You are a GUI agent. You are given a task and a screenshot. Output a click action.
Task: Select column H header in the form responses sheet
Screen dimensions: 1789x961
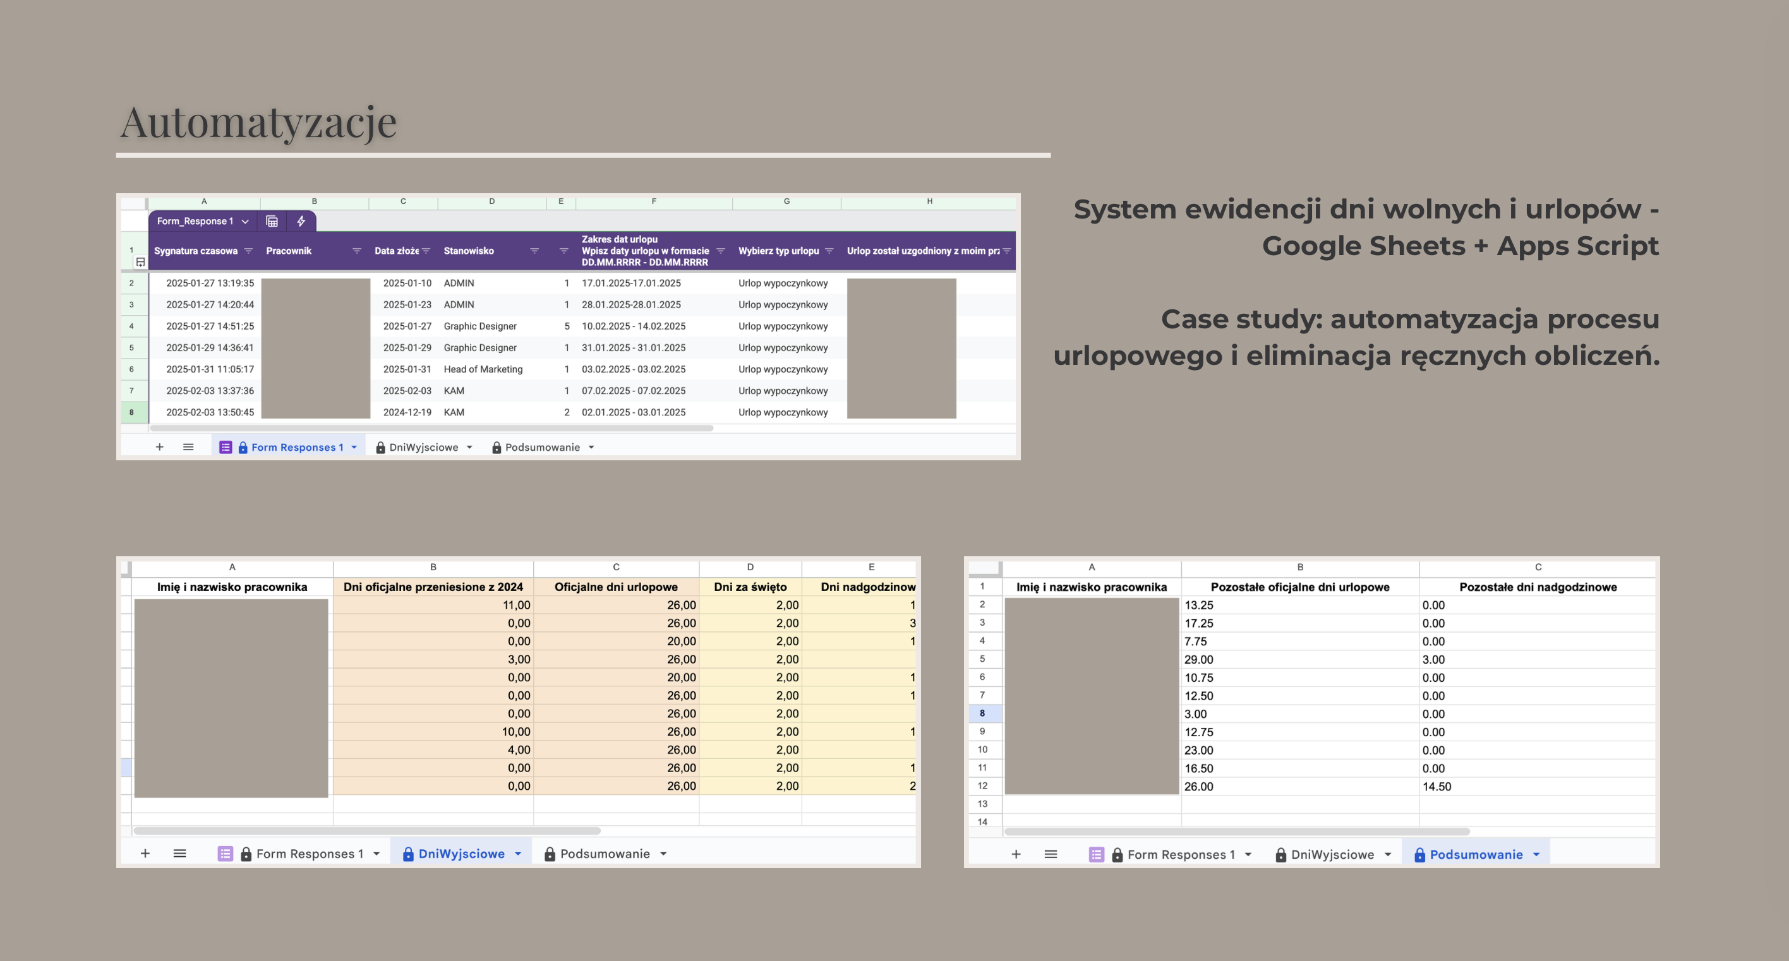coord(929,201)
